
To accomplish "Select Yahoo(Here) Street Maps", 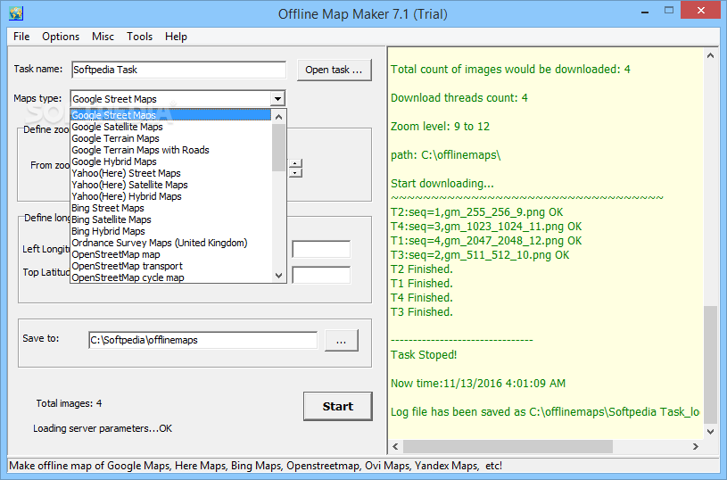I will pos(170,173).
